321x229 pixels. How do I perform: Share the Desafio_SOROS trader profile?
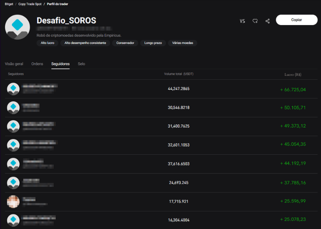pos(268,21)
